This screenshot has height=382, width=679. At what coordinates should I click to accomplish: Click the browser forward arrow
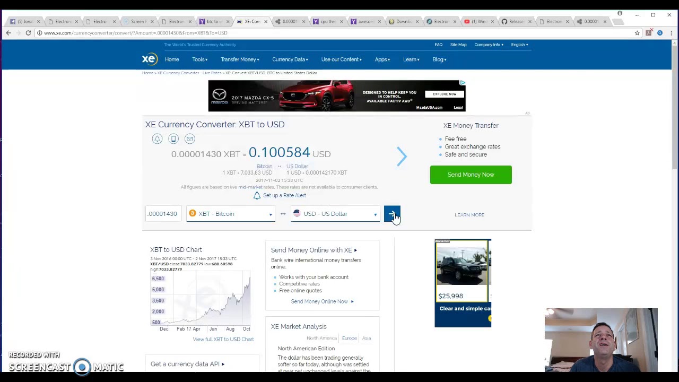point(19,33)
